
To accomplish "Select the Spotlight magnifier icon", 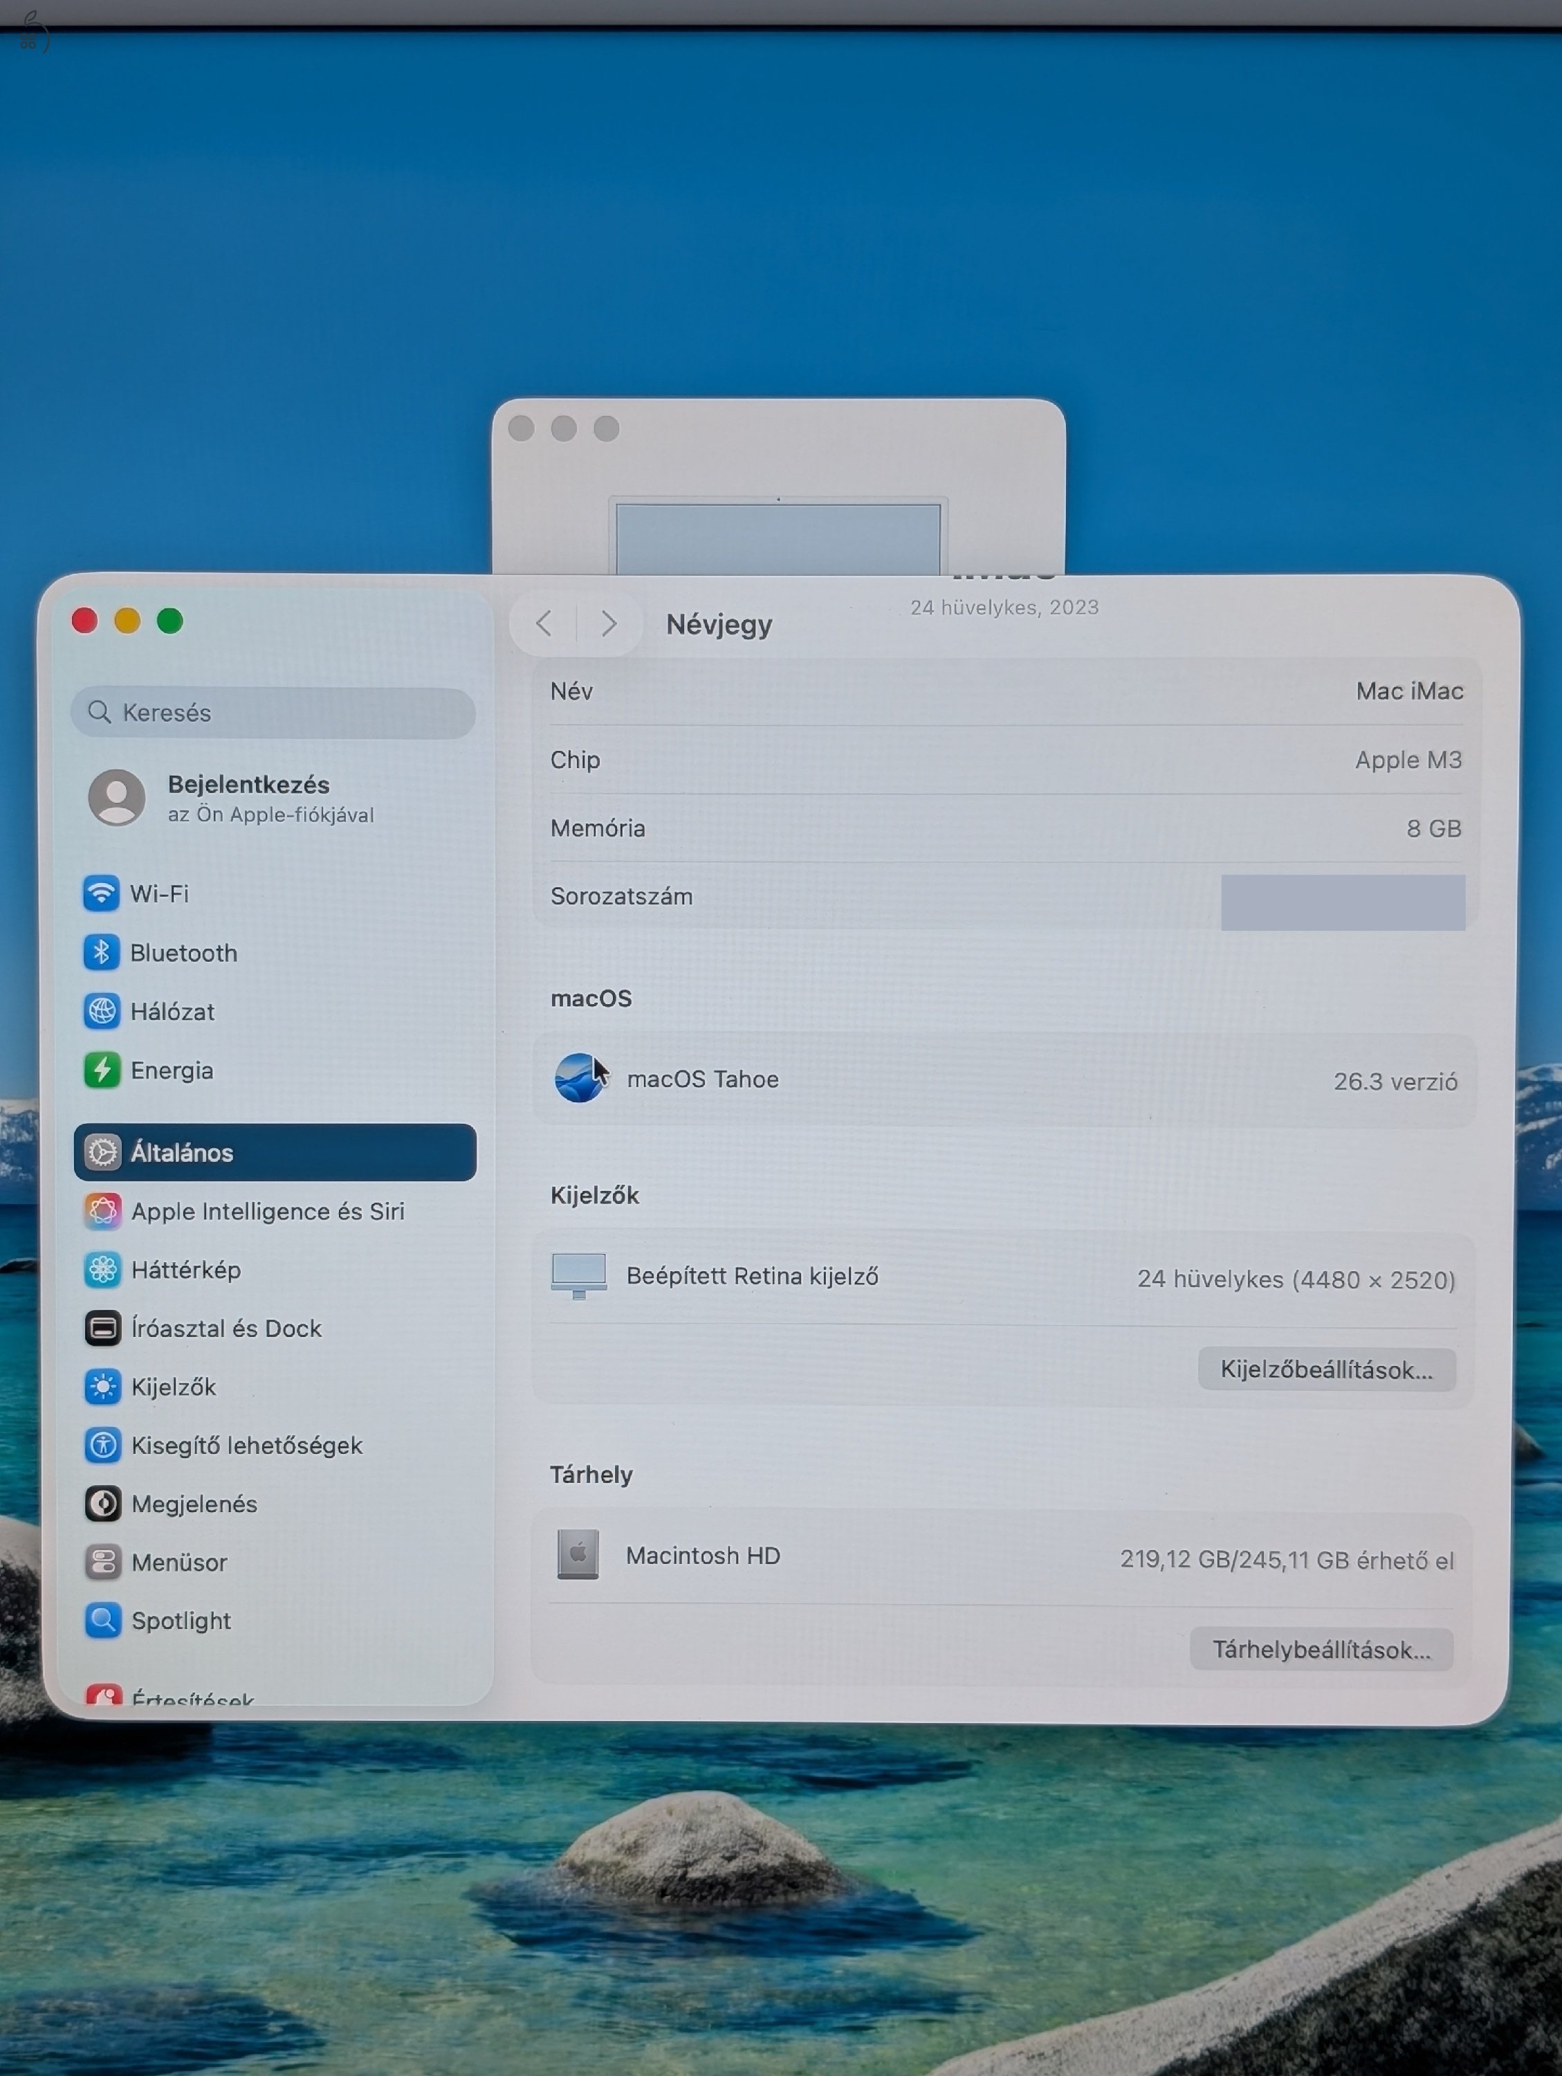I will pos(102,1620).
